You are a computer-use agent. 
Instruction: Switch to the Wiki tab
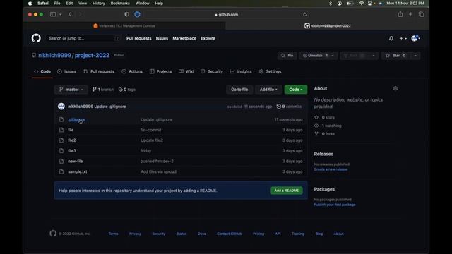[x=186, y=71]
